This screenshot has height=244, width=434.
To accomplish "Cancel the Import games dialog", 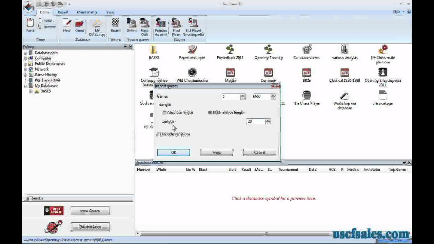I will pos(260,152).
